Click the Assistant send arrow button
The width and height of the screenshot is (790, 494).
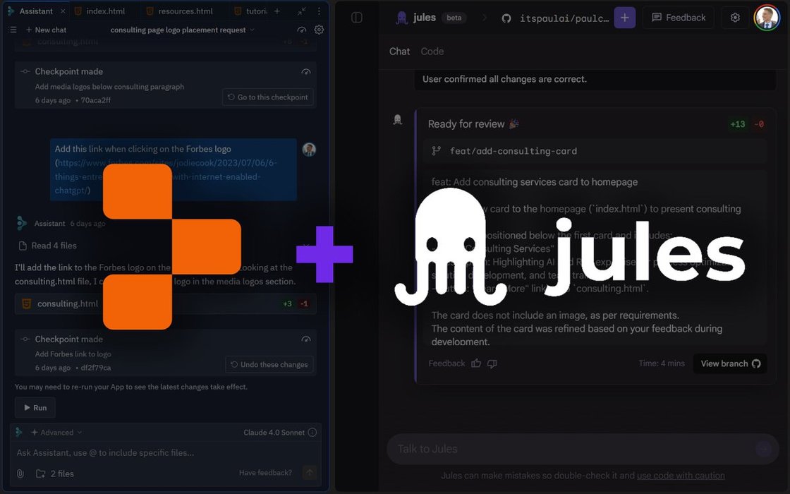point(310,472)
